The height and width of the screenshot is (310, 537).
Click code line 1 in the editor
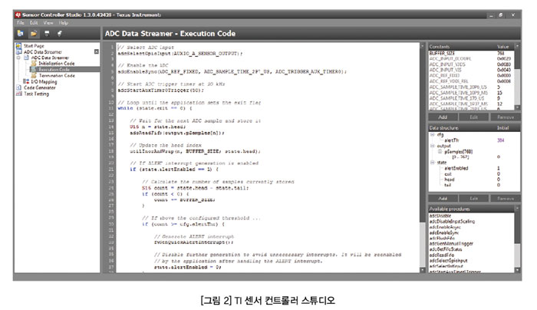pos(146,48)
